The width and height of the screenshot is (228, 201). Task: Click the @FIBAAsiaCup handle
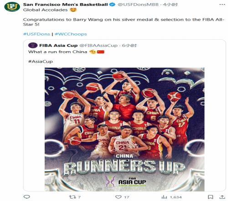98,45
